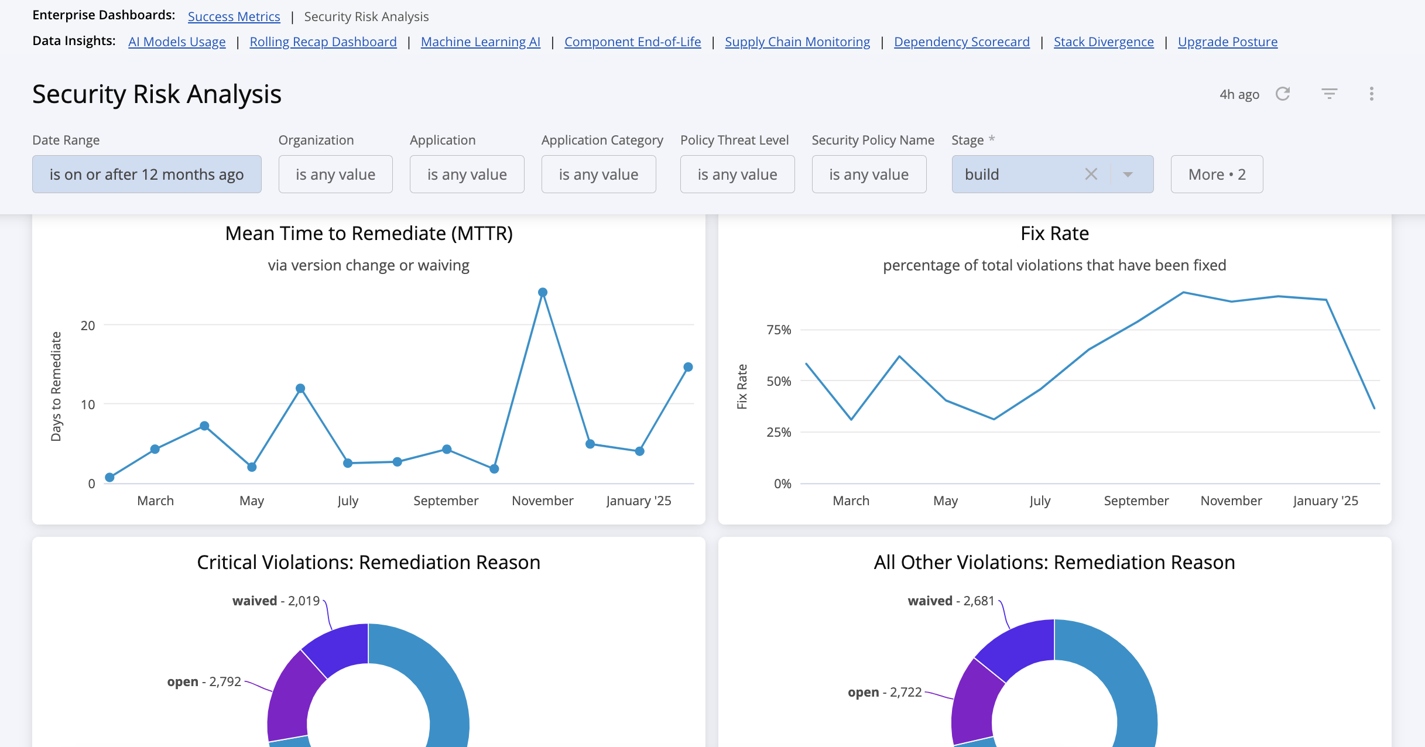Screen dimensions: 1425x747
Task: Clear the build value in Stage filter
Action: coord(1091,174)
